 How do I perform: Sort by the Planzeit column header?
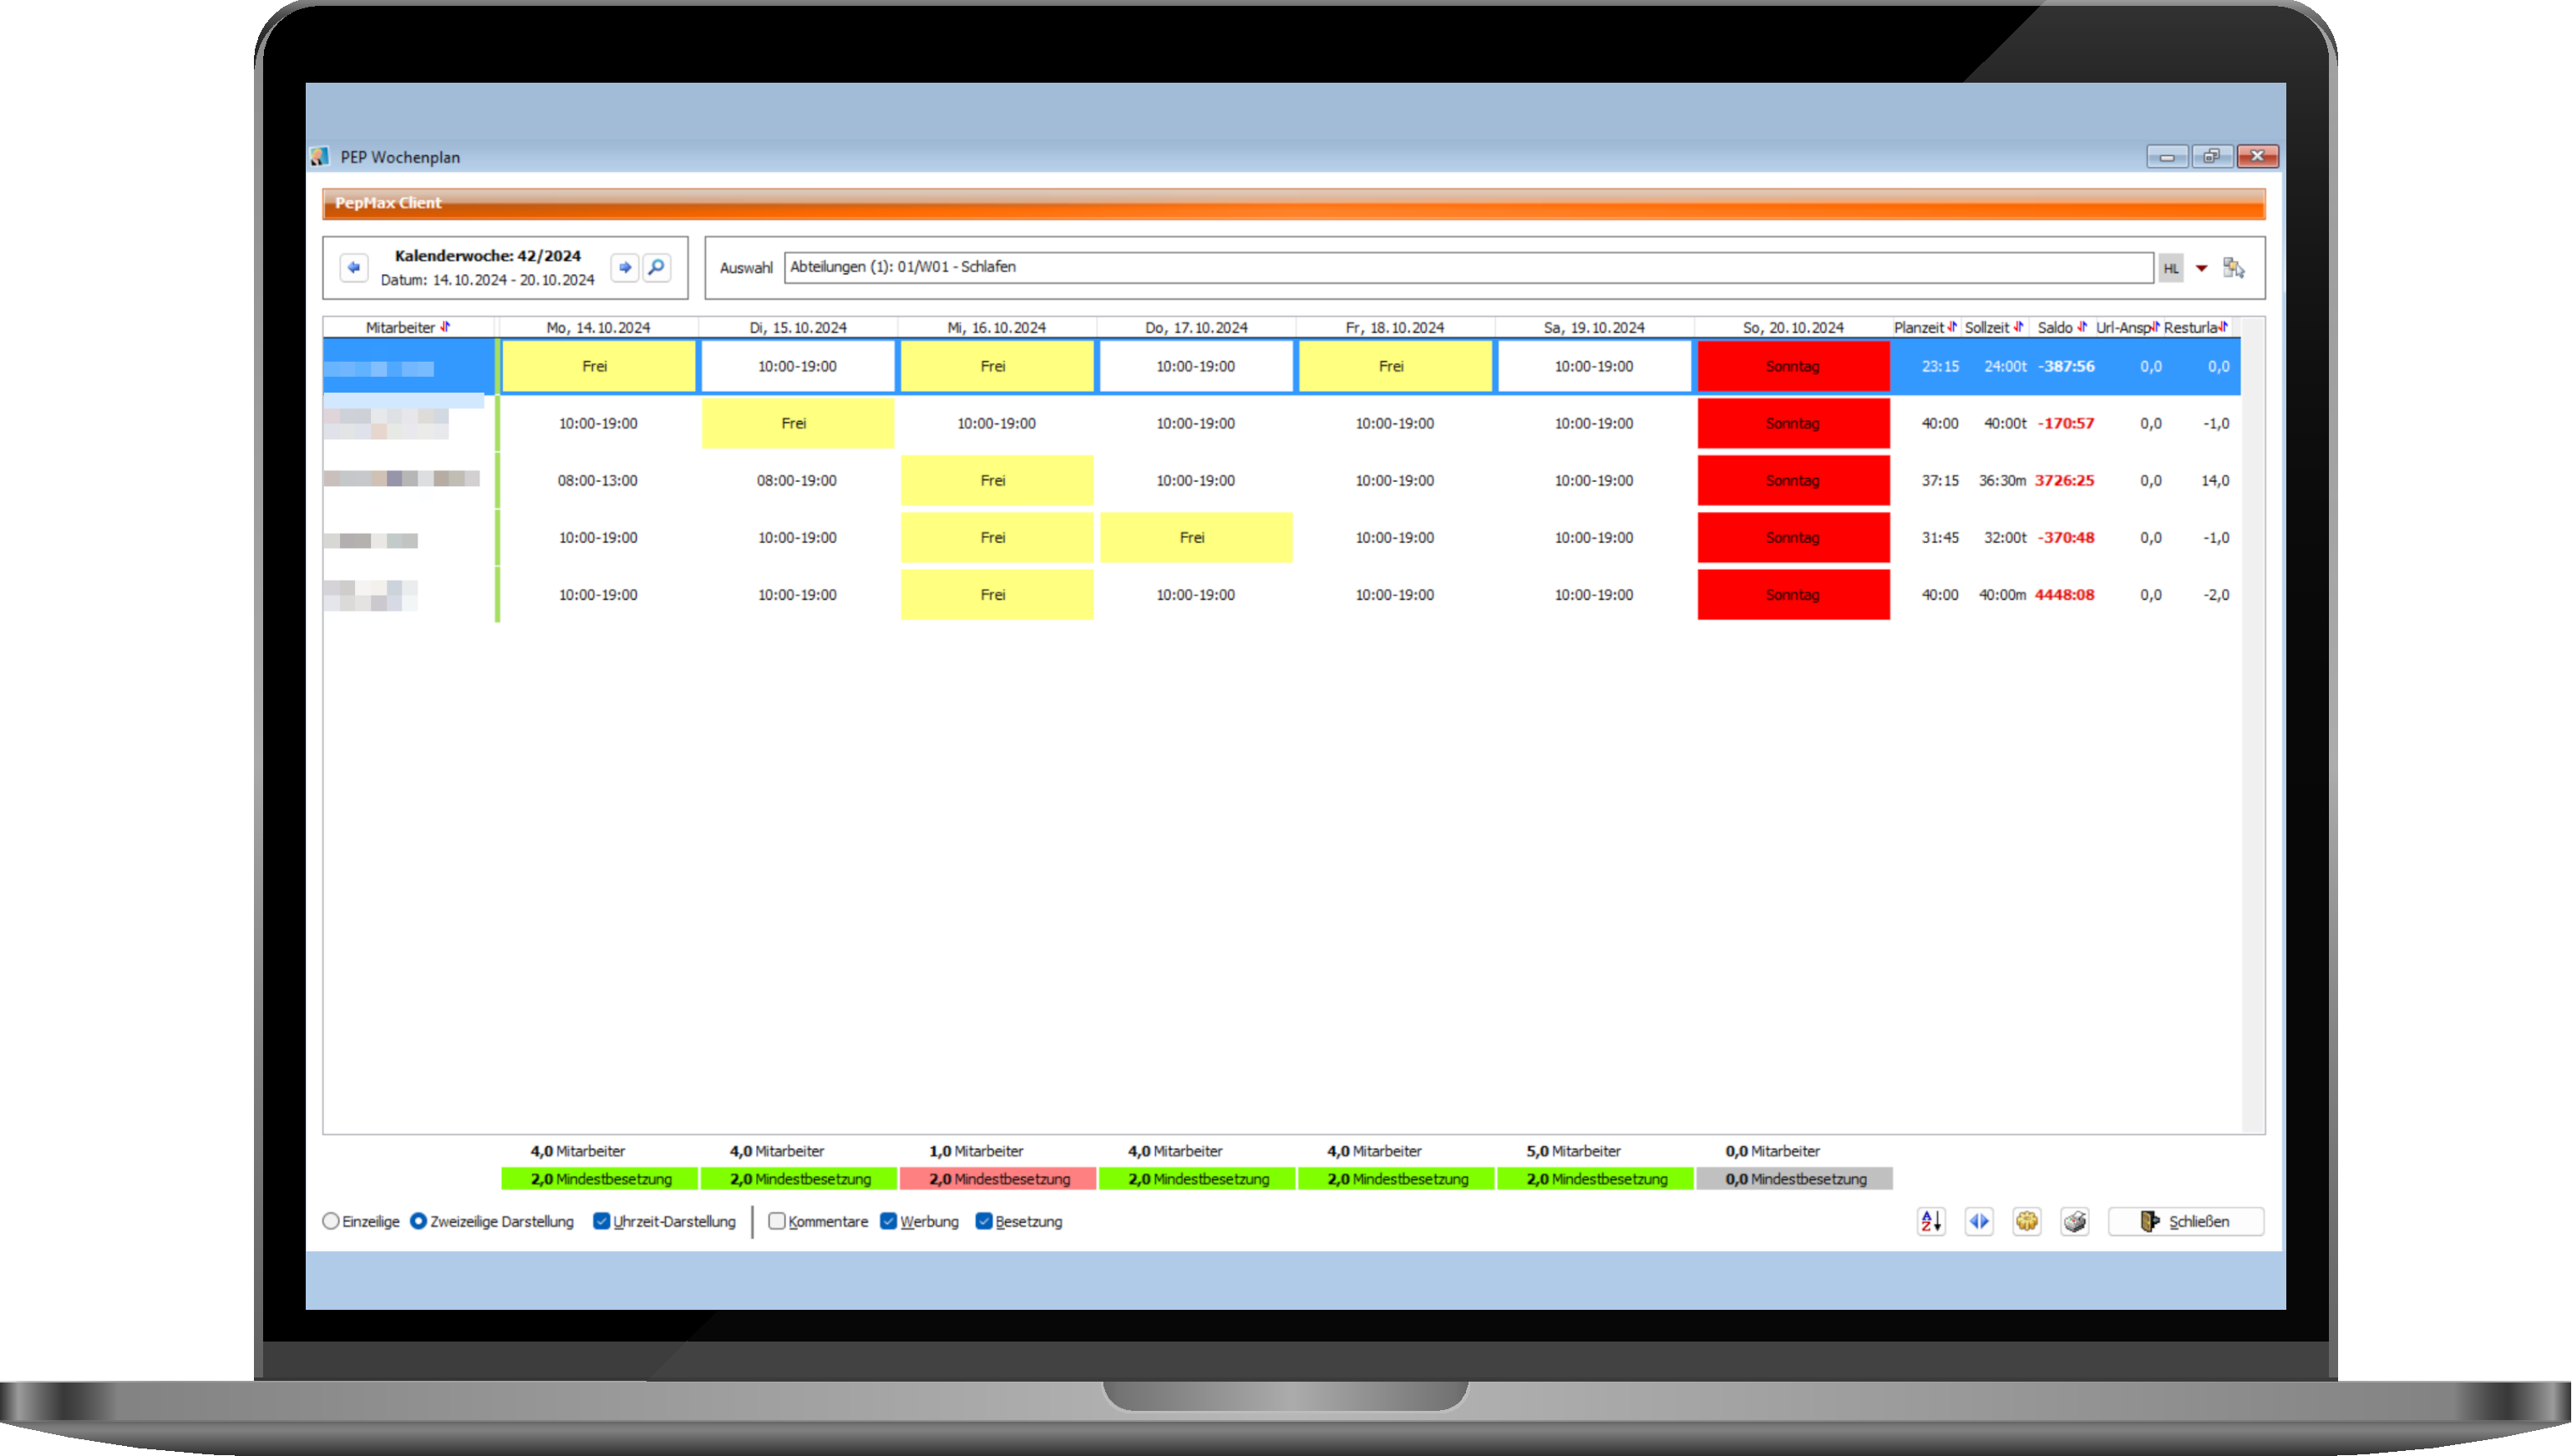pos(1925,327)
